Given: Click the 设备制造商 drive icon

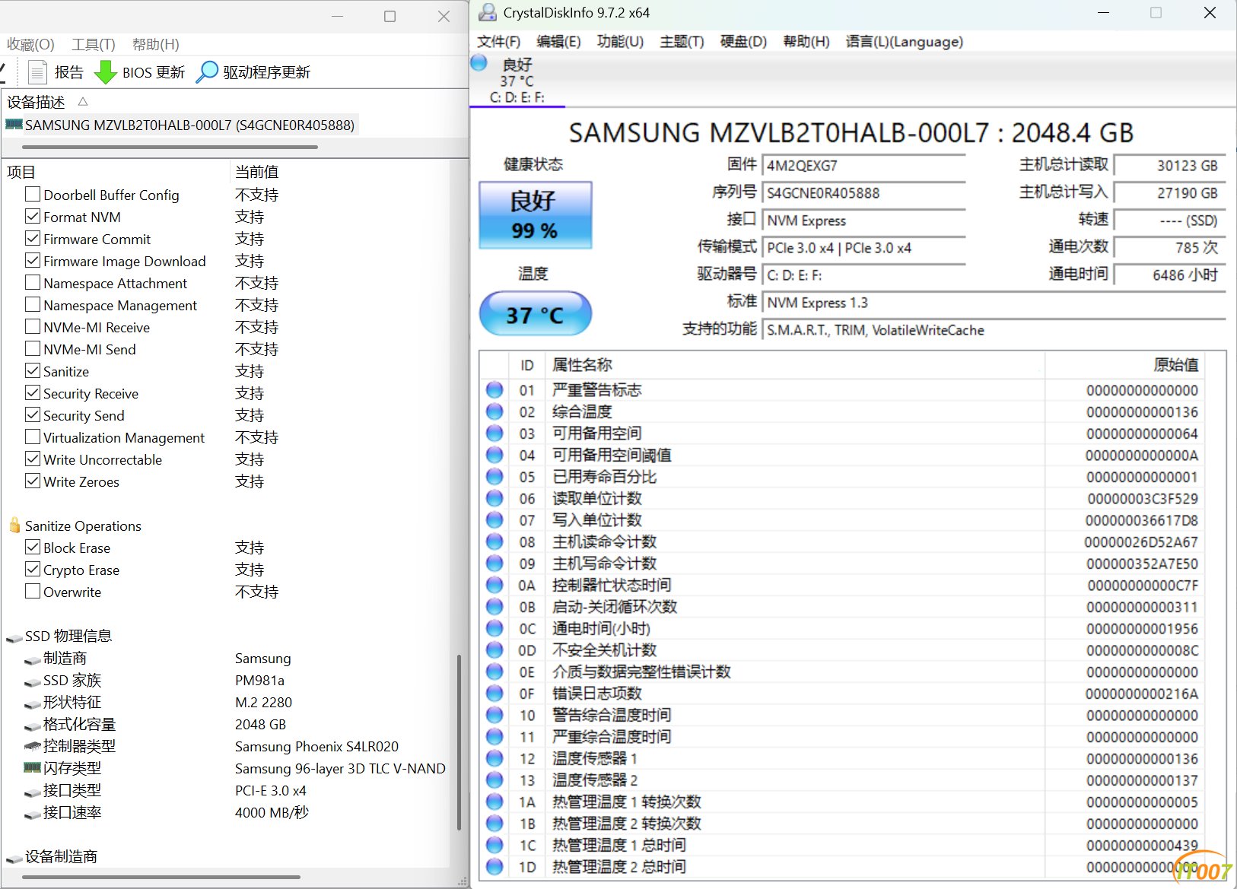Looking at the screenshot, I should 14,858.
